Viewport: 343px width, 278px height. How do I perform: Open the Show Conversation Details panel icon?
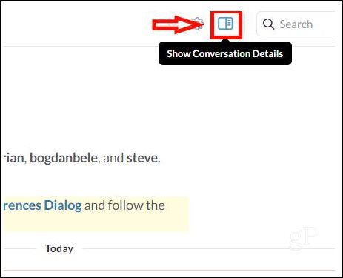pyautogui.click(x=225, y=24)
